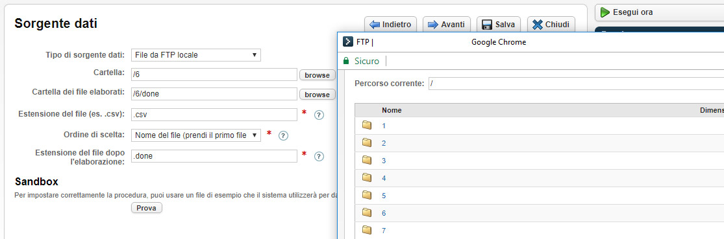This screenshot has height=239, width=724.
Task: Click the Prova sandbox button
Action: [x=146, y=208]
